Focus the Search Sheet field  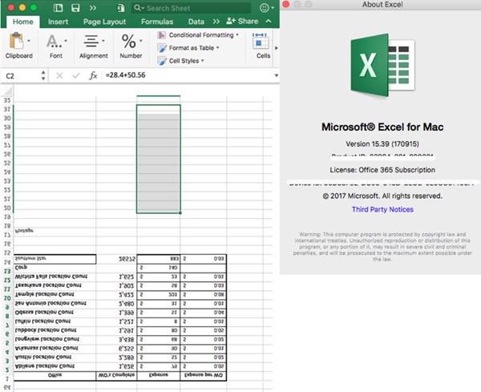point(191,8)
